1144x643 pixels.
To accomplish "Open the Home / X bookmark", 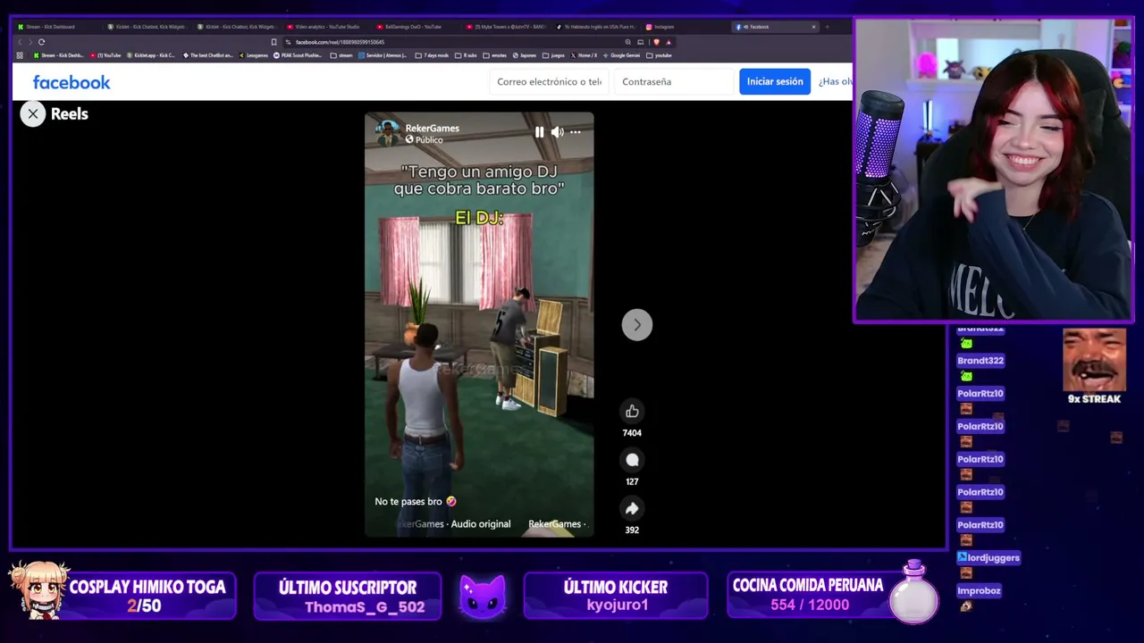I will [585, 55].
